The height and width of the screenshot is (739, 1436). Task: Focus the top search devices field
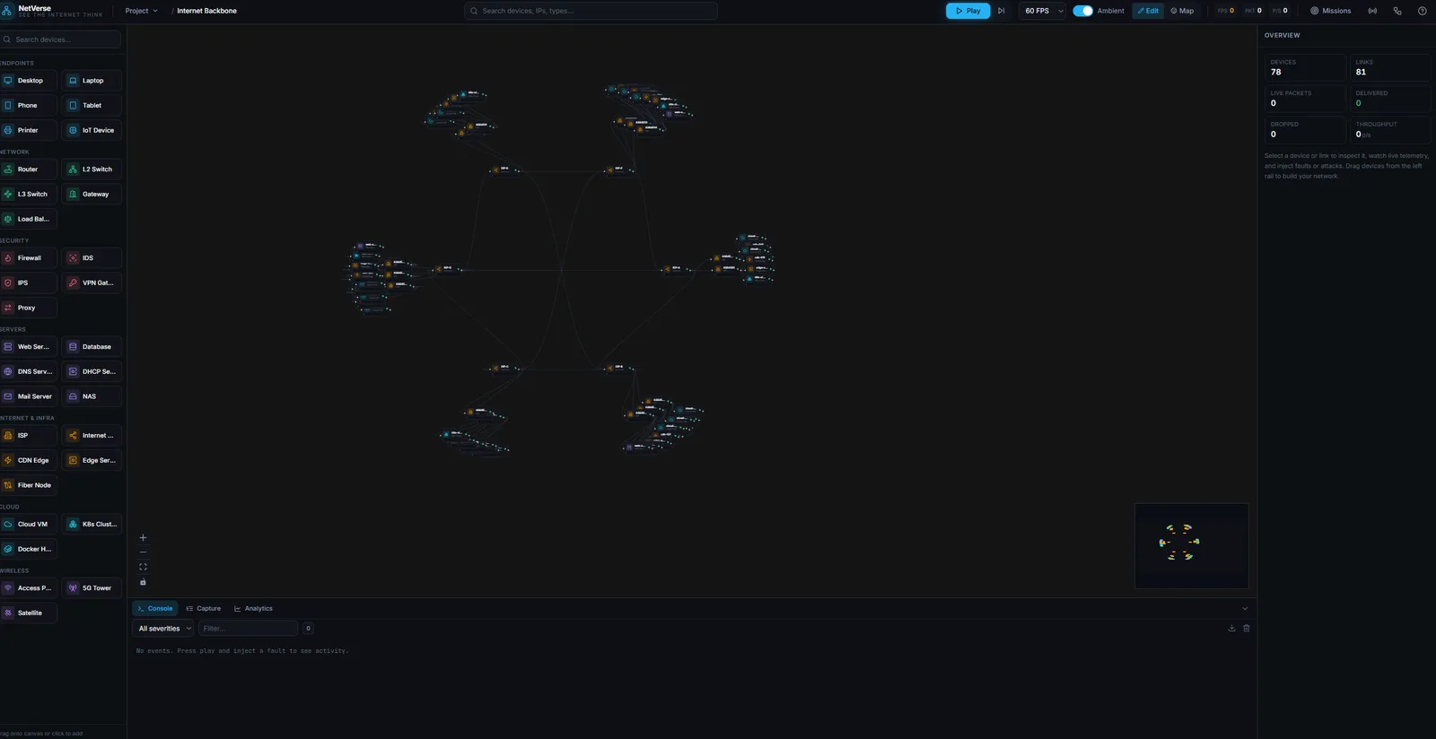pyautogui.click(x=591, y=11)
